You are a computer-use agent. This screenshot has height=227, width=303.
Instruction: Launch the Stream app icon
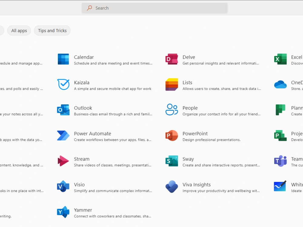(x=63, y=161)
